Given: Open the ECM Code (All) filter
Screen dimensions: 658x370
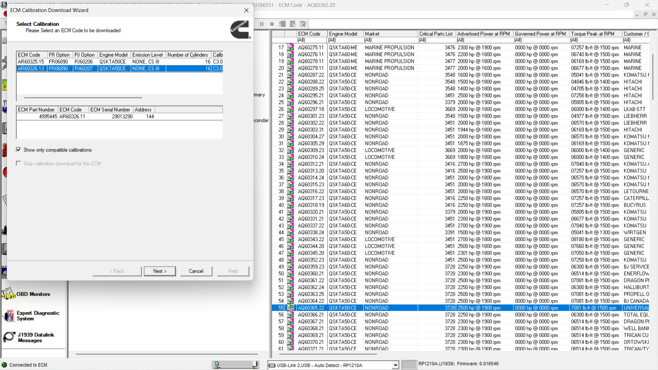Looking at the screenshot, I should 312,40.
